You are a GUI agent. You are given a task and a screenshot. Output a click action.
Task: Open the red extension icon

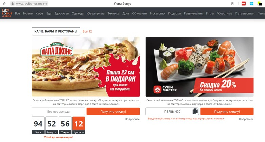tap(244, 3)
